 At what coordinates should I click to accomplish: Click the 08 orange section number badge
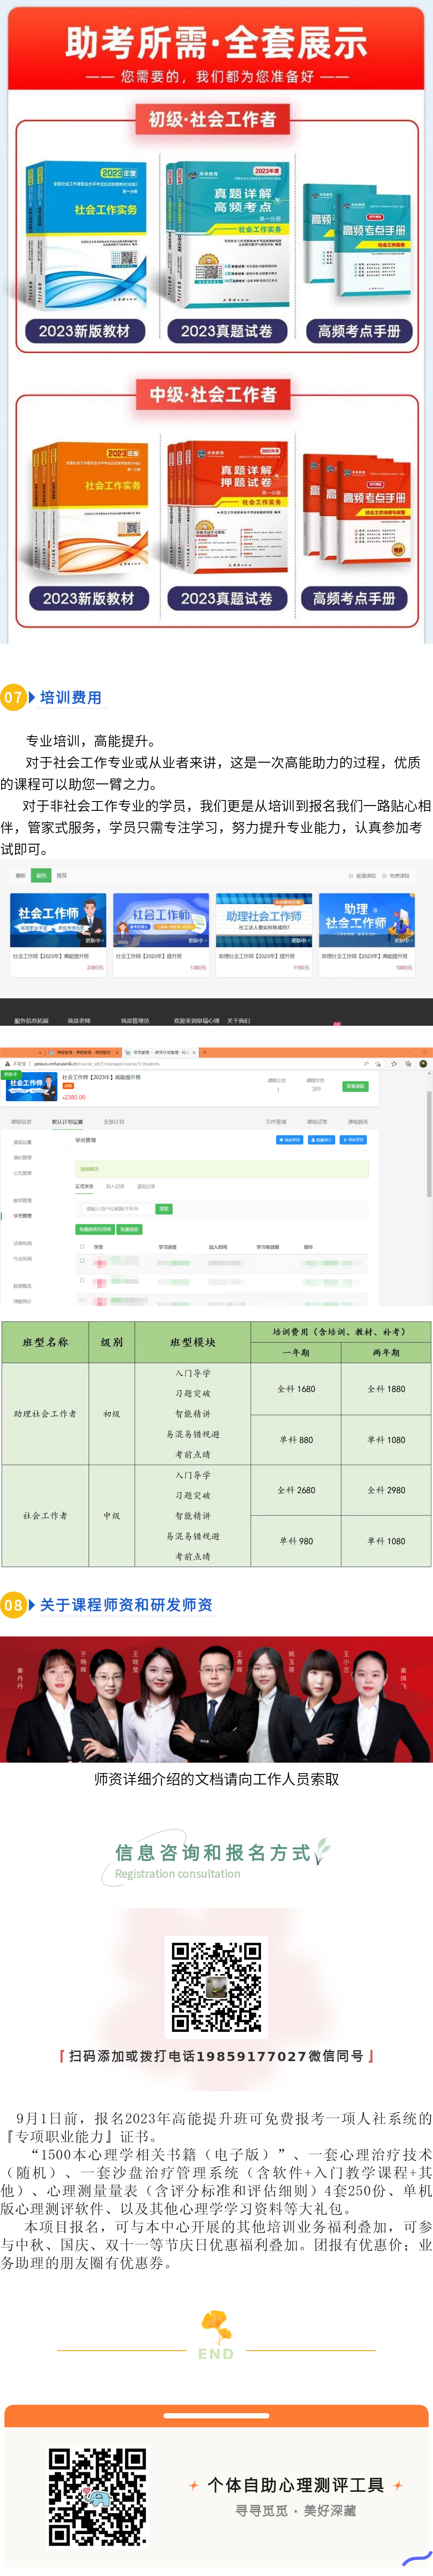point(13,1605)
